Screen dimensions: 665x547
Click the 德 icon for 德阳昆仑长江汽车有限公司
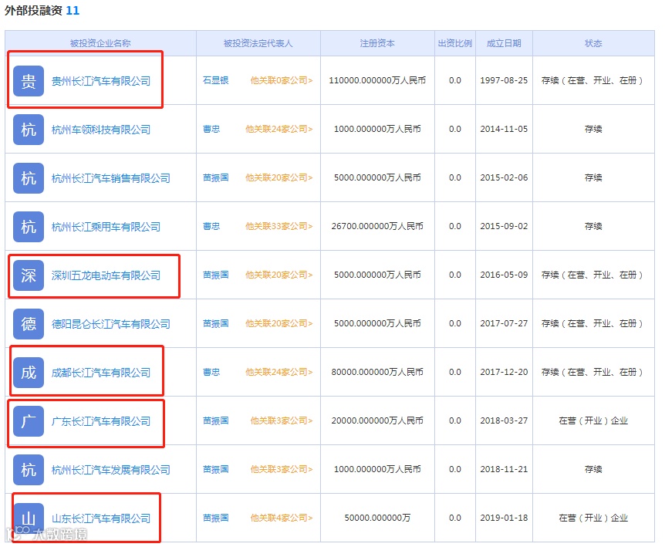pyautogui.click(x=29, y=324)
